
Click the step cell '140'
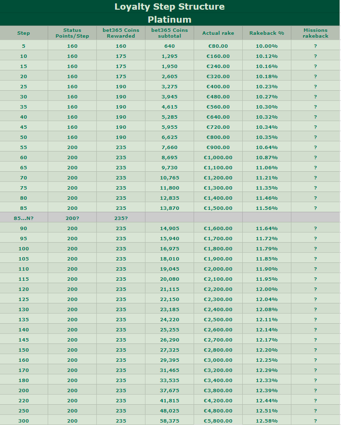[24, 329]
